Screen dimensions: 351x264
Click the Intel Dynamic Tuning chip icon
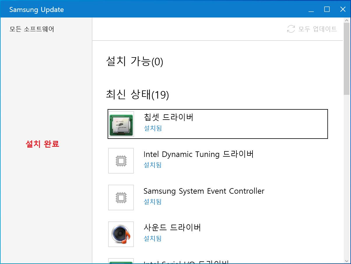[x=121, y=161]
